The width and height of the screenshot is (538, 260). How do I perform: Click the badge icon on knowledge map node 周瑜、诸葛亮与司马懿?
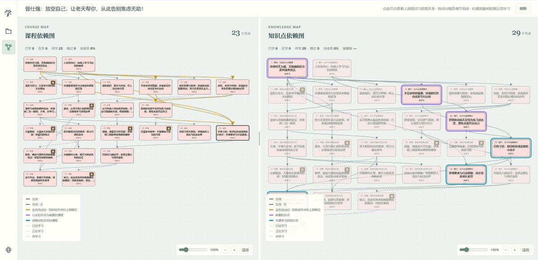tap(436, 143)
